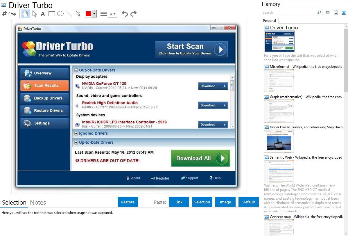The image size is (348, 236).
Task: Click the search magnifier icon
Action: click(319, 13)
